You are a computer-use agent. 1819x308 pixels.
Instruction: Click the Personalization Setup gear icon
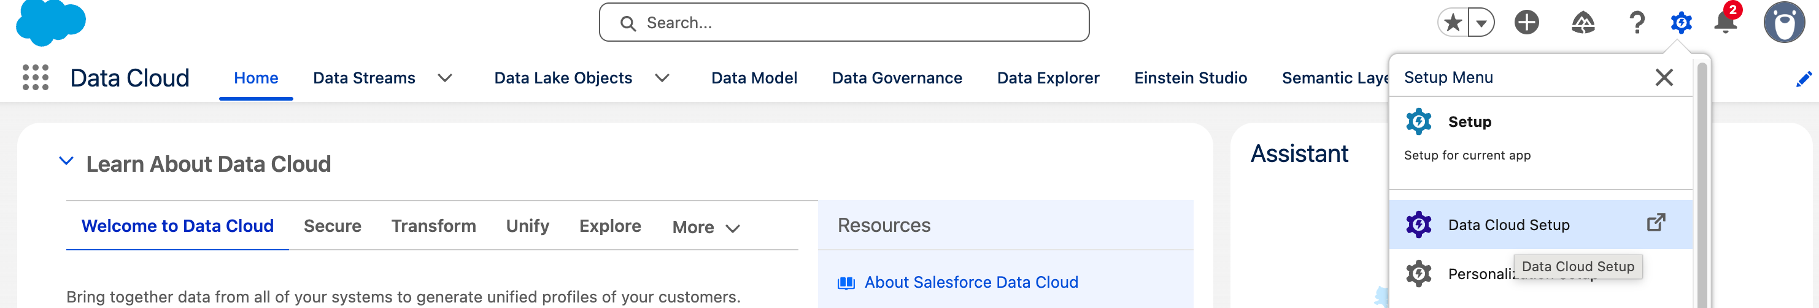pos(1419,274)
